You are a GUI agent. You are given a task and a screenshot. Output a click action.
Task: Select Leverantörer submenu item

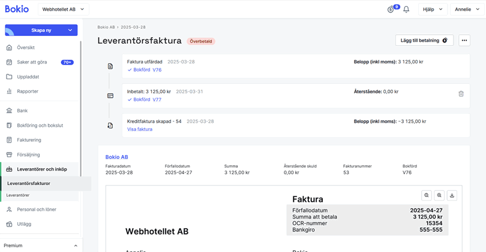click(x=18, y=195)
